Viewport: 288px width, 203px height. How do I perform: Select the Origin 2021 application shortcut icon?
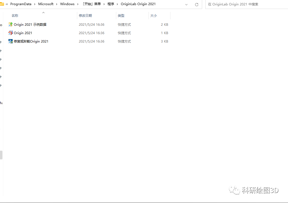click(11, 33)
